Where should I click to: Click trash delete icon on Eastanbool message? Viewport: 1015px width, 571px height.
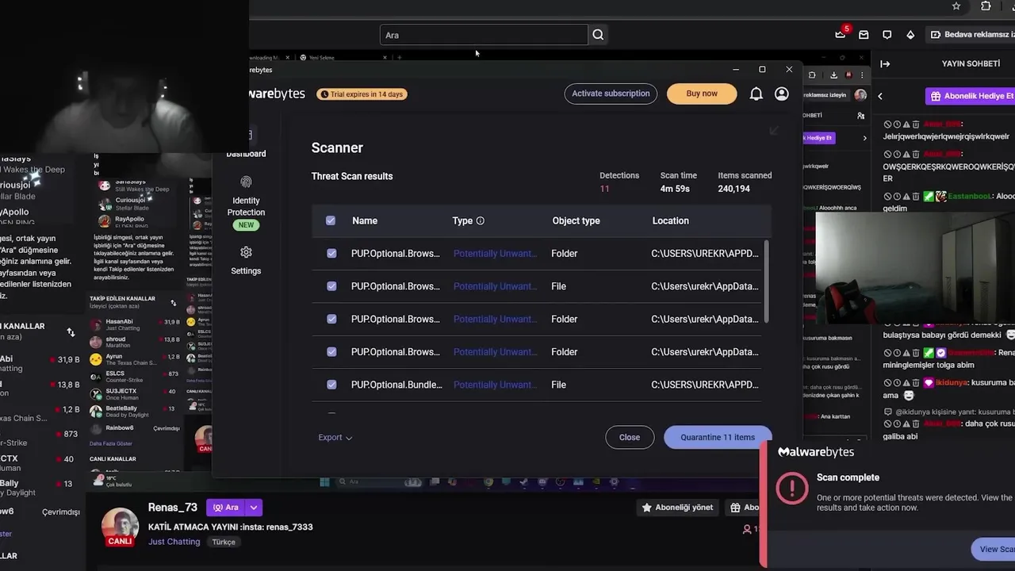(916, 196)
